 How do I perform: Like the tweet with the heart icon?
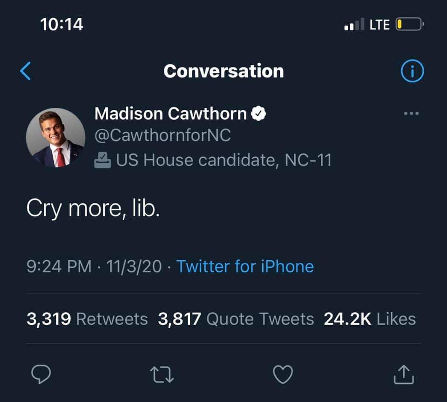click(x=283, y=375)
